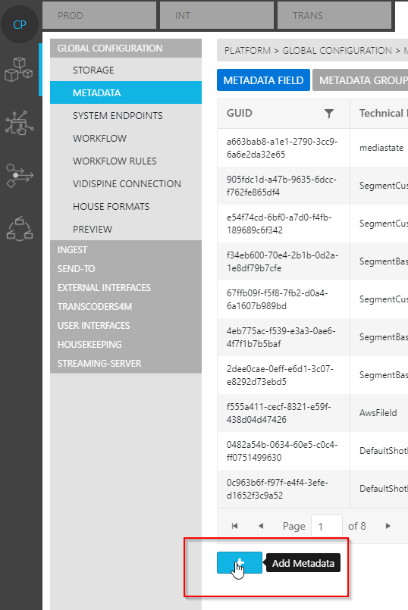408x610 pixels.
Task: Click the CP logo circle
Action: click(x=20, y=24)
